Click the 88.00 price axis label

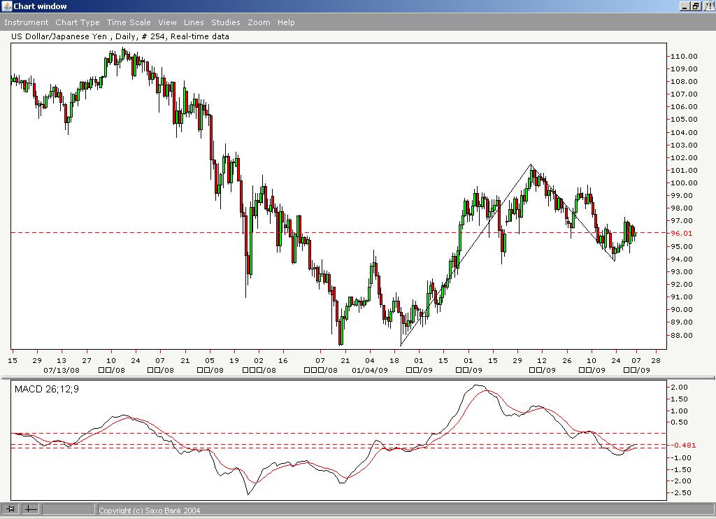tap(681, 335)
